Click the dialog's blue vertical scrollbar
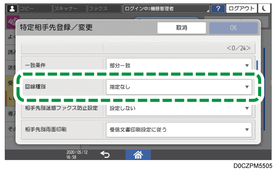Screen dimensions: 276x171 tap(257, 65)
